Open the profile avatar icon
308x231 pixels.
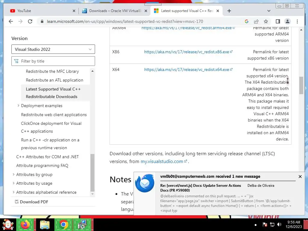(x=288, y=21)
